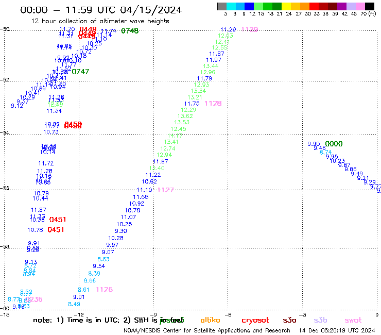381x335 pixels.
Task: Click the pink 45-70 ft legend swatch
Action: (x=360, y=6)
